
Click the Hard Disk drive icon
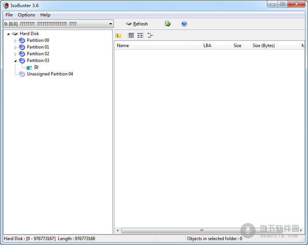click(x=15, y=34)
